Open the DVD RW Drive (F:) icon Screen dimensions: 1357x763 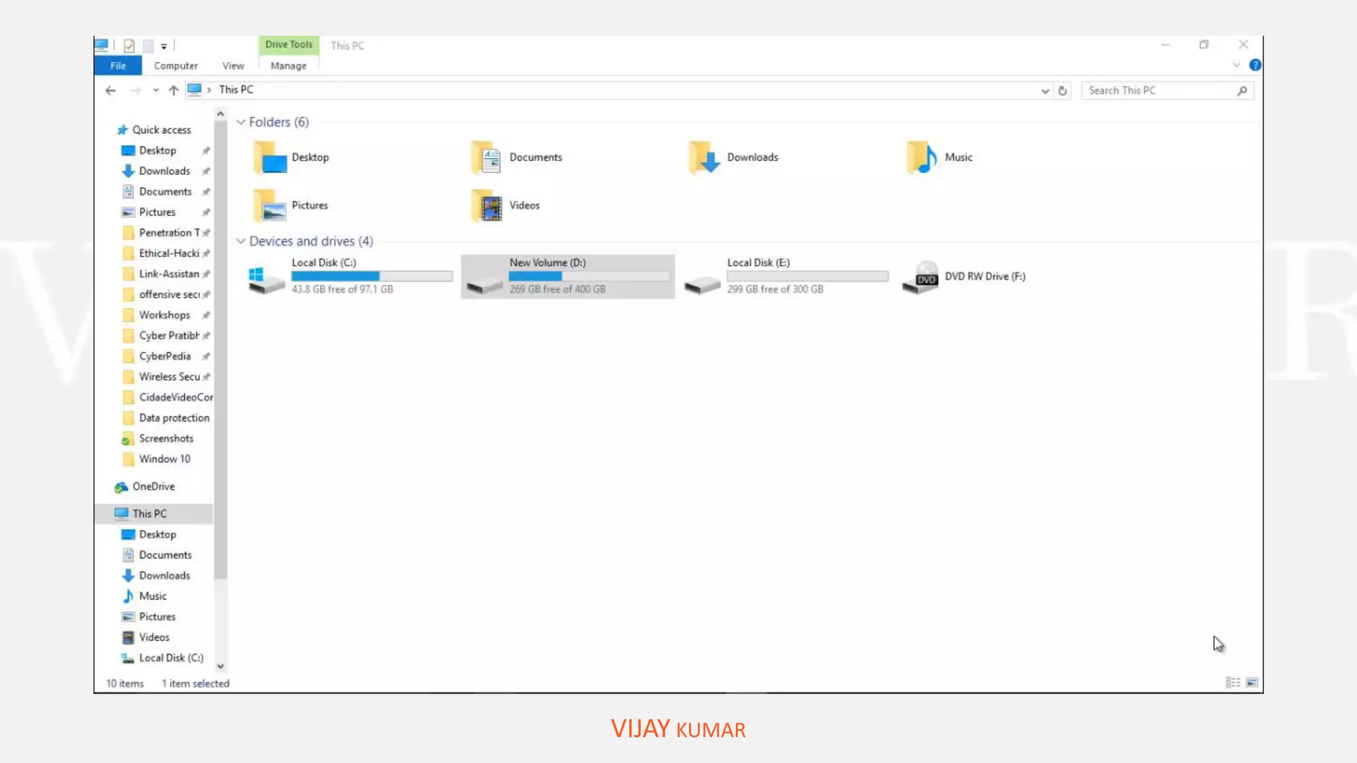click(920, 277)
